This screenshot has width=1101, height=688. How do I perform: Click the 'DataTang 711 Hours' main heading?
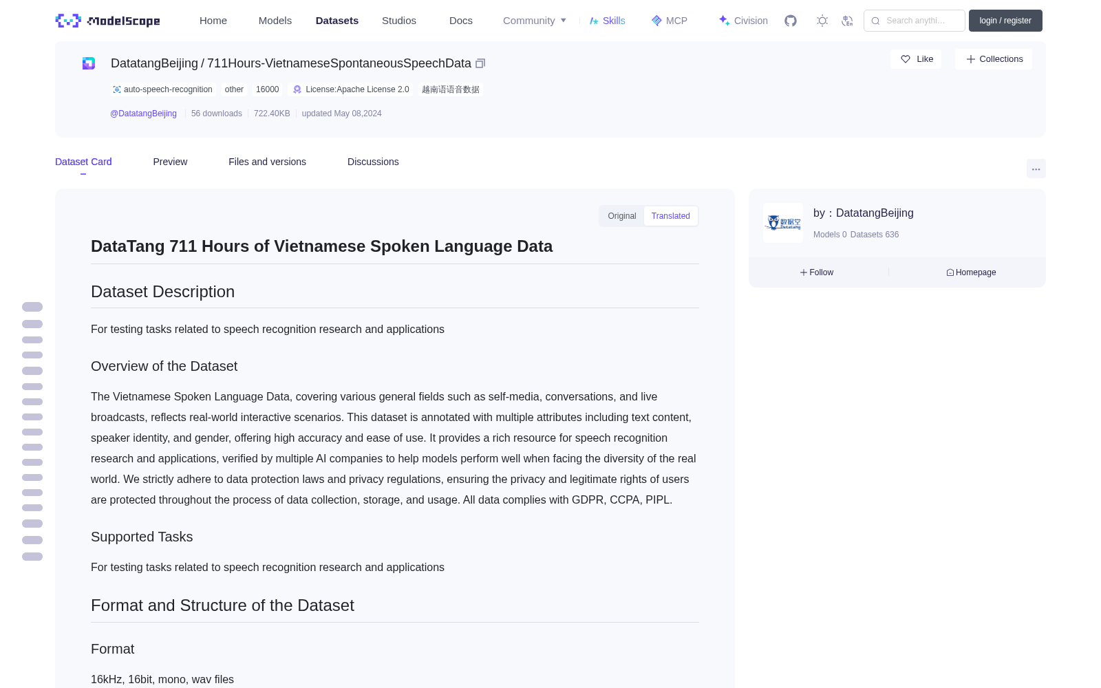[x=321, y=246]
